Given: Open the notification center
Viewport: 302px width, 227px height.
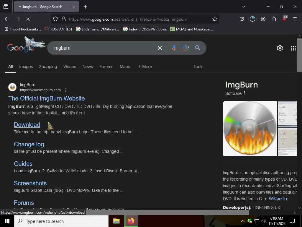Looking at the screenshot, I should pos(292,221).
